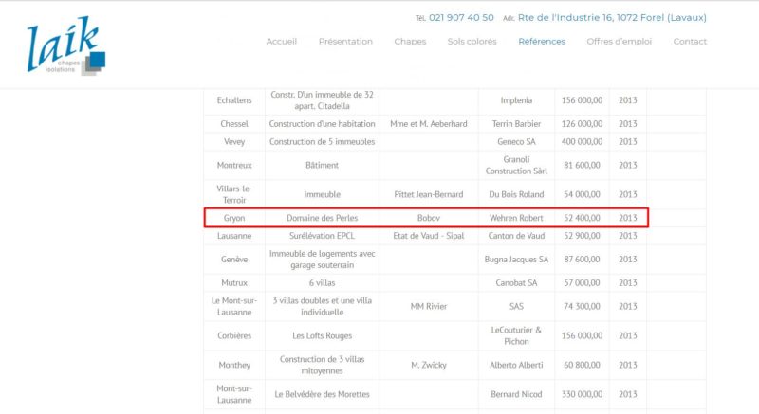Image resolution: width=759 pixels, height=414 pixels.
Task: Open the Accueil menu item
Action: tap(282, 42)
